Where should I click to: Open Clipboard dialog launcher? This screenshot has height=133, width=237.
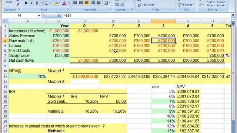[19, 10]
